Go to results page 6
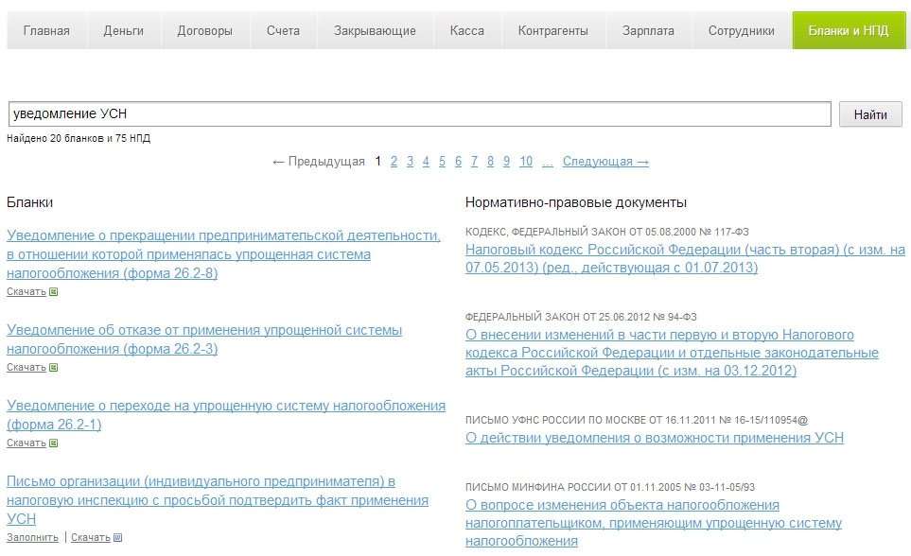Image resolution: width=911 pixels, height=556 pixels. [459, 162]
